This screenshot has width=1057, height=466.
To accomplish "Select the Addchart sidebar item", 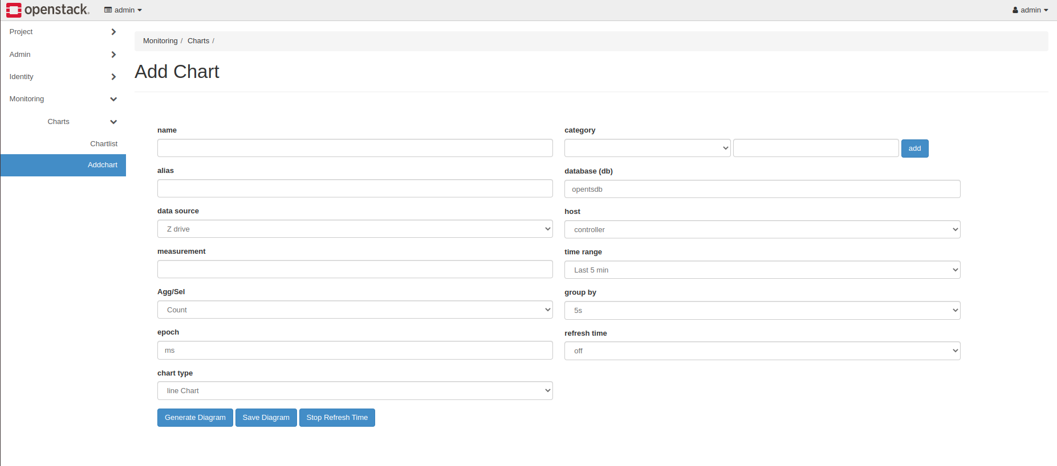I will (x=103, y=165).
